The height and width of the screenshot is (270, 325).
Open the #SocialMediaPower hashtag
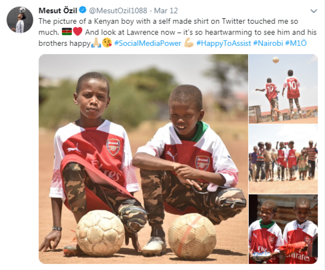pos(148,43)
